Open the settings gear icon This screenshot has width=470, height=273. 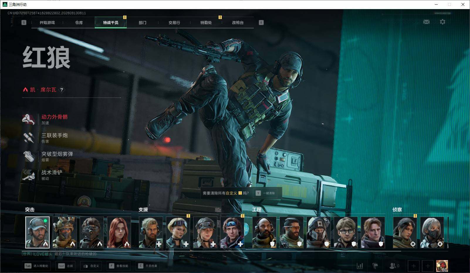[x=442, y=22]
